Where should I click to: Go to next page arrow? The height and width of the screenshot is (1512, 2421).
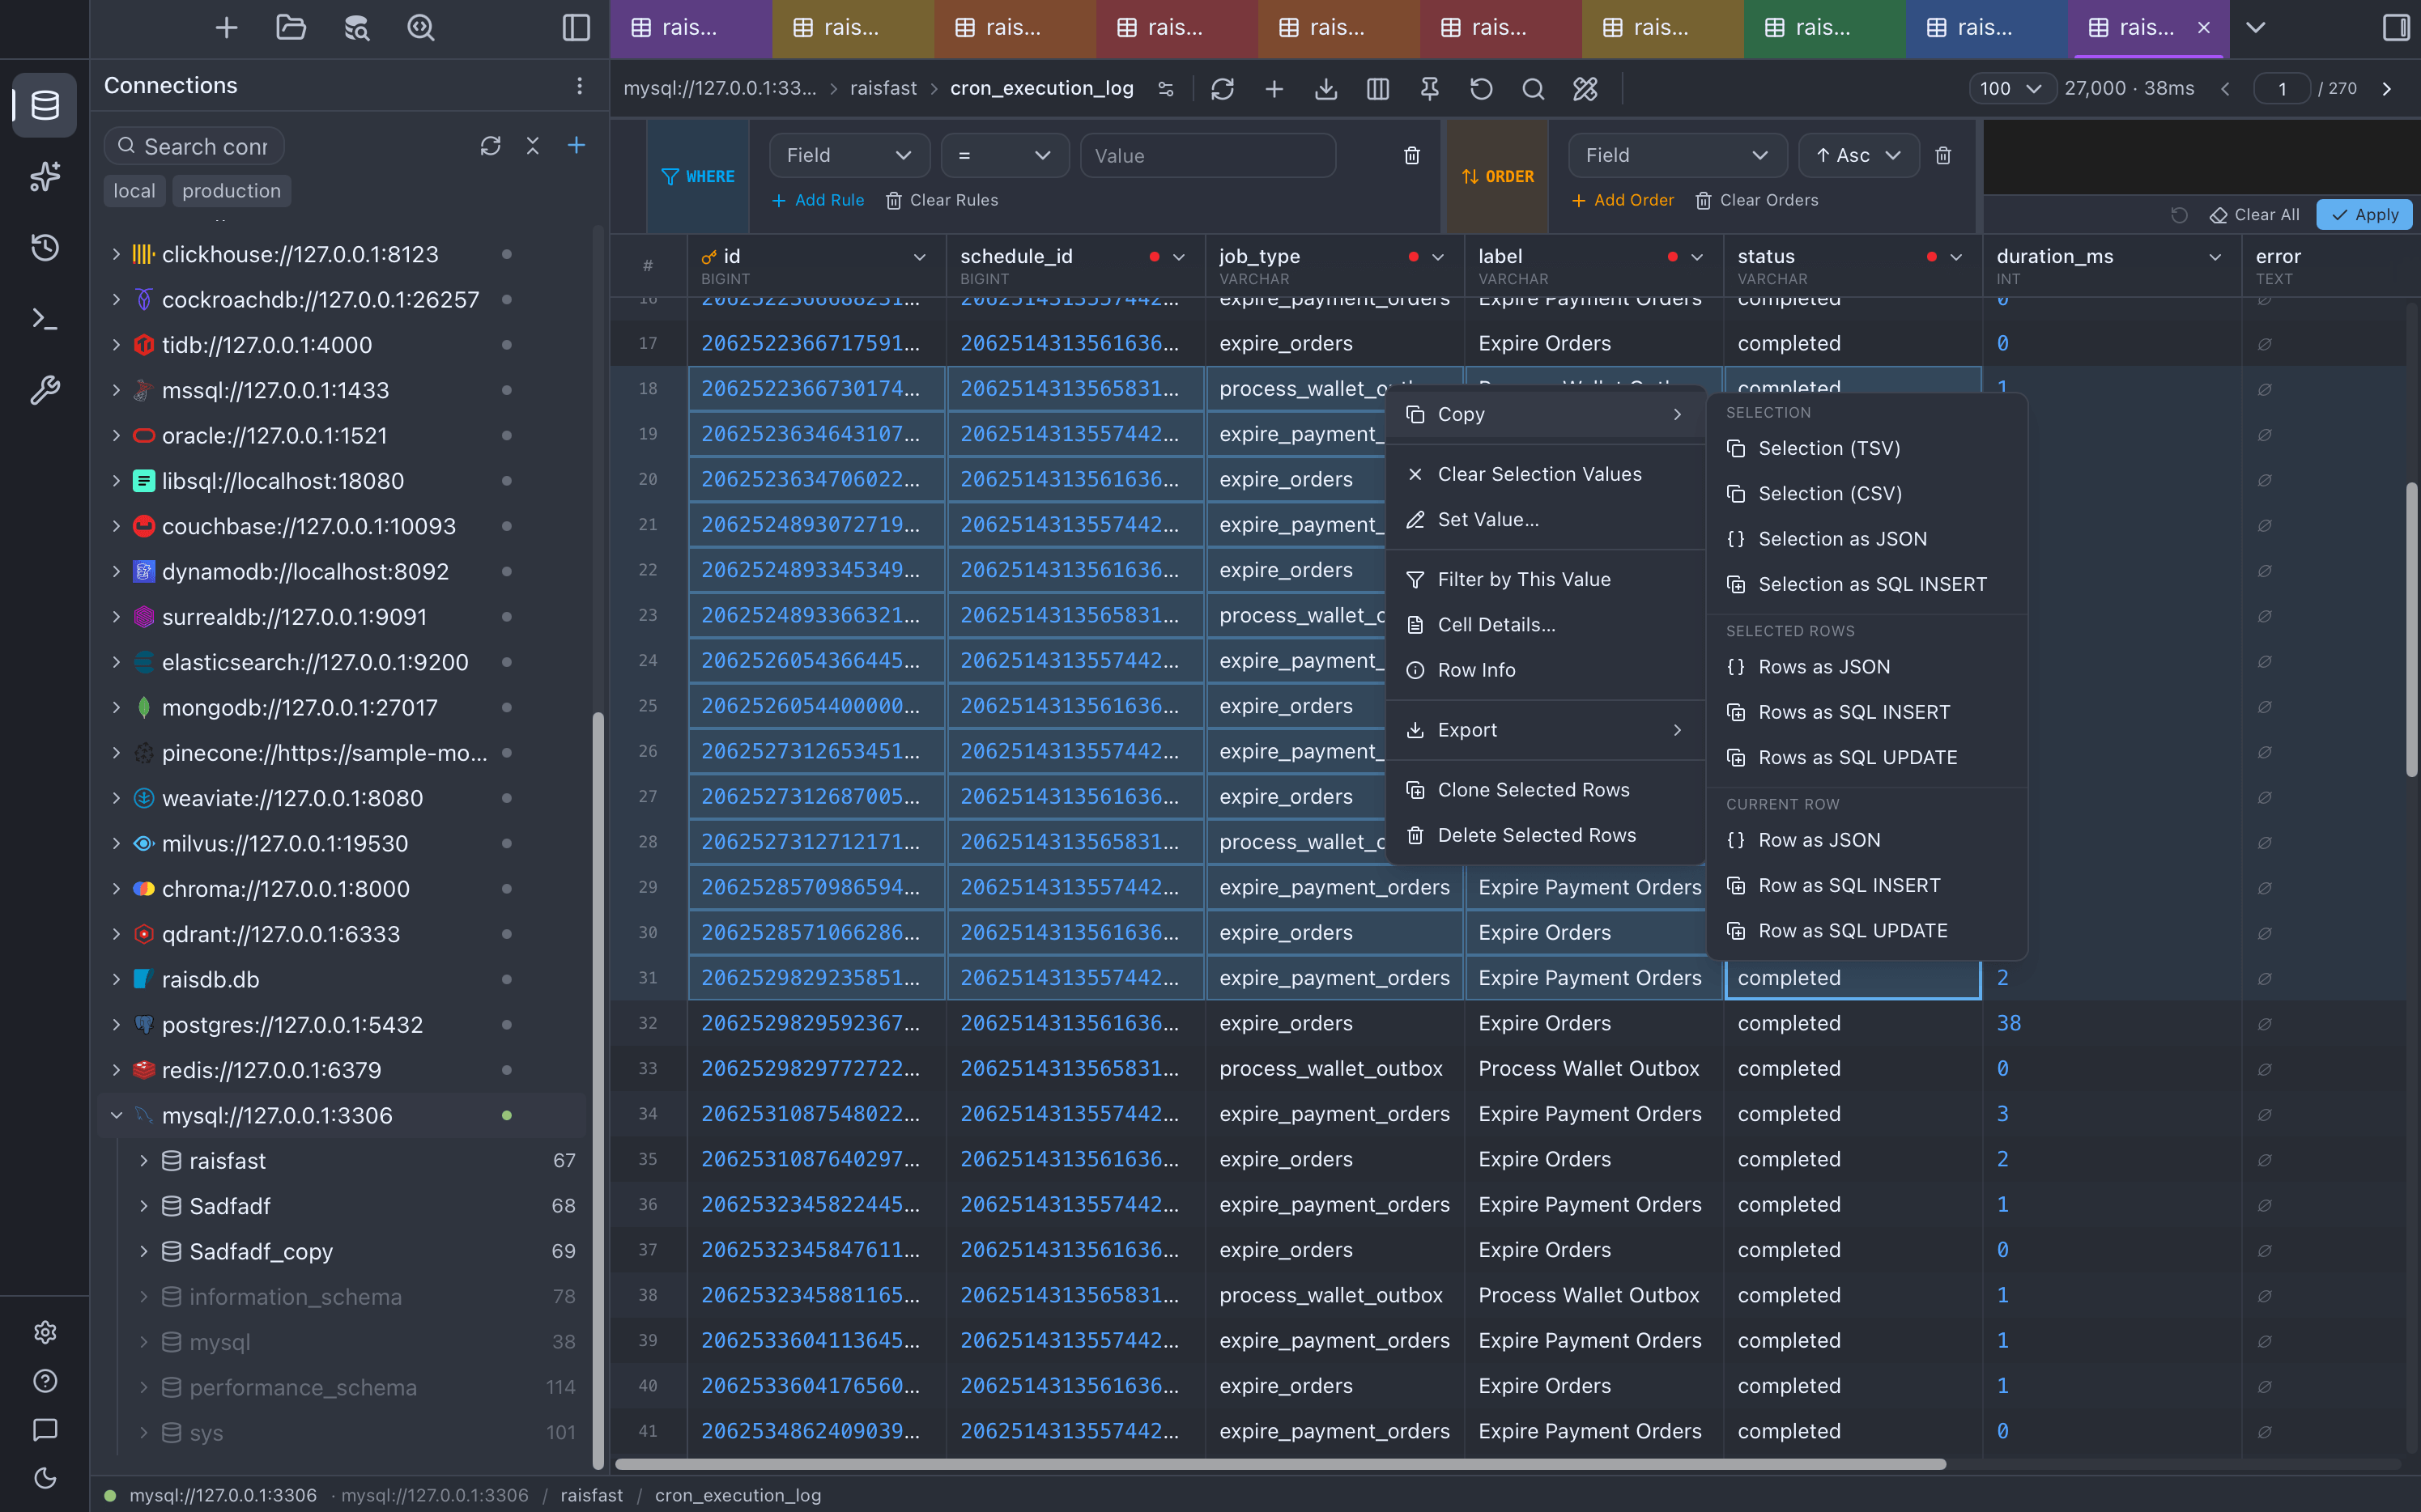pos(2387,89)
